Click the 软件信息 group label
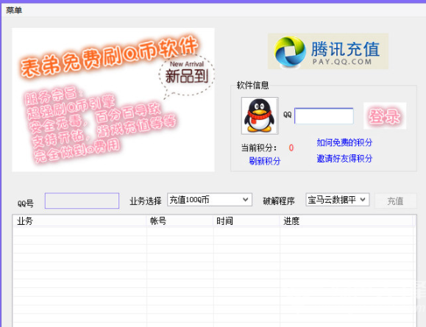 click(x=252, y=85)
